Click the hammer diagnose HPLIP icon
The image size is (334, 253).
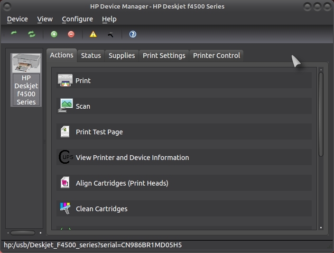coord(111,34)
